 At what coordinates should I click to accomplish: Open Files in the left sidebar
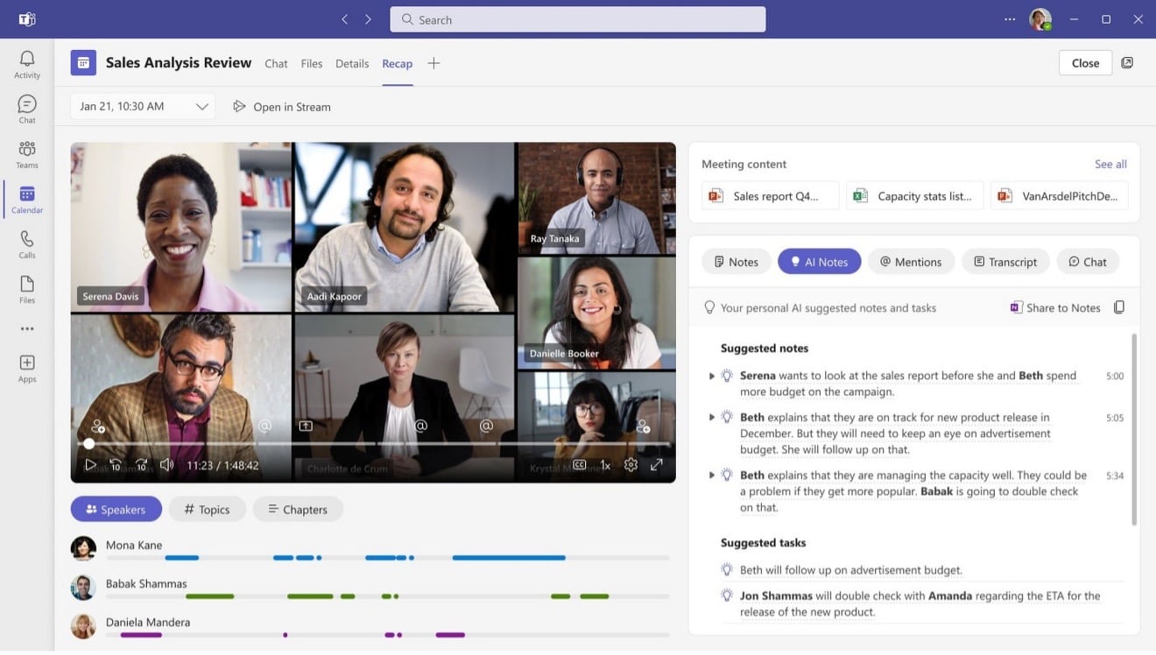pos(27,291)
